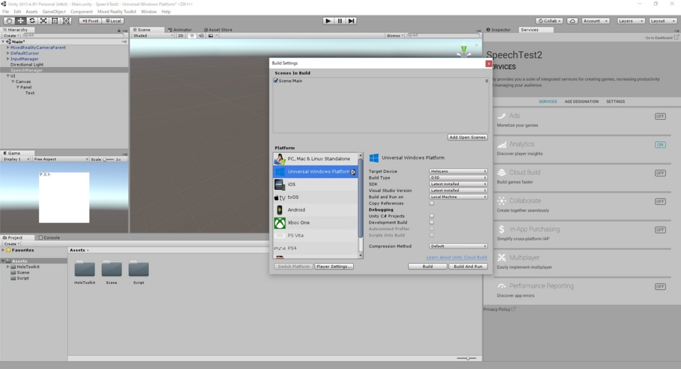Open the Scene folder thumbnail
This screenshot has height=369, width=681.
[112, 269]
